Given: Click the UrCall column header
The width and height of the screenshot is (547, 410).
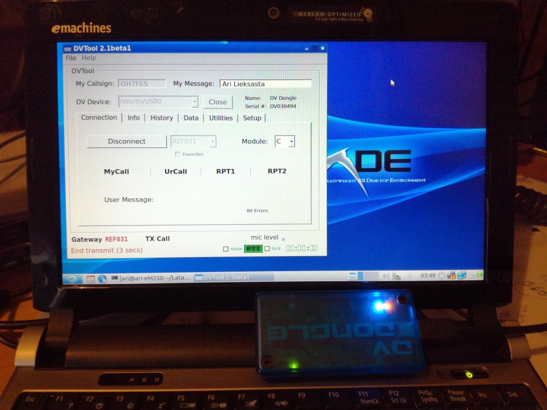Looking at the screenshot, I should [176, 171].
